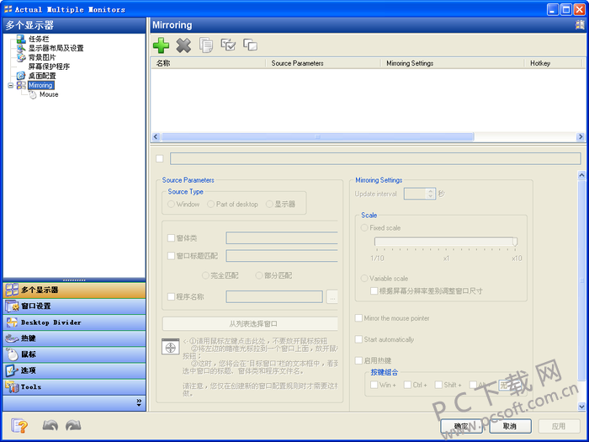Enable Mirror the mouse pointer
589x442 pixels.
point(358,318)
